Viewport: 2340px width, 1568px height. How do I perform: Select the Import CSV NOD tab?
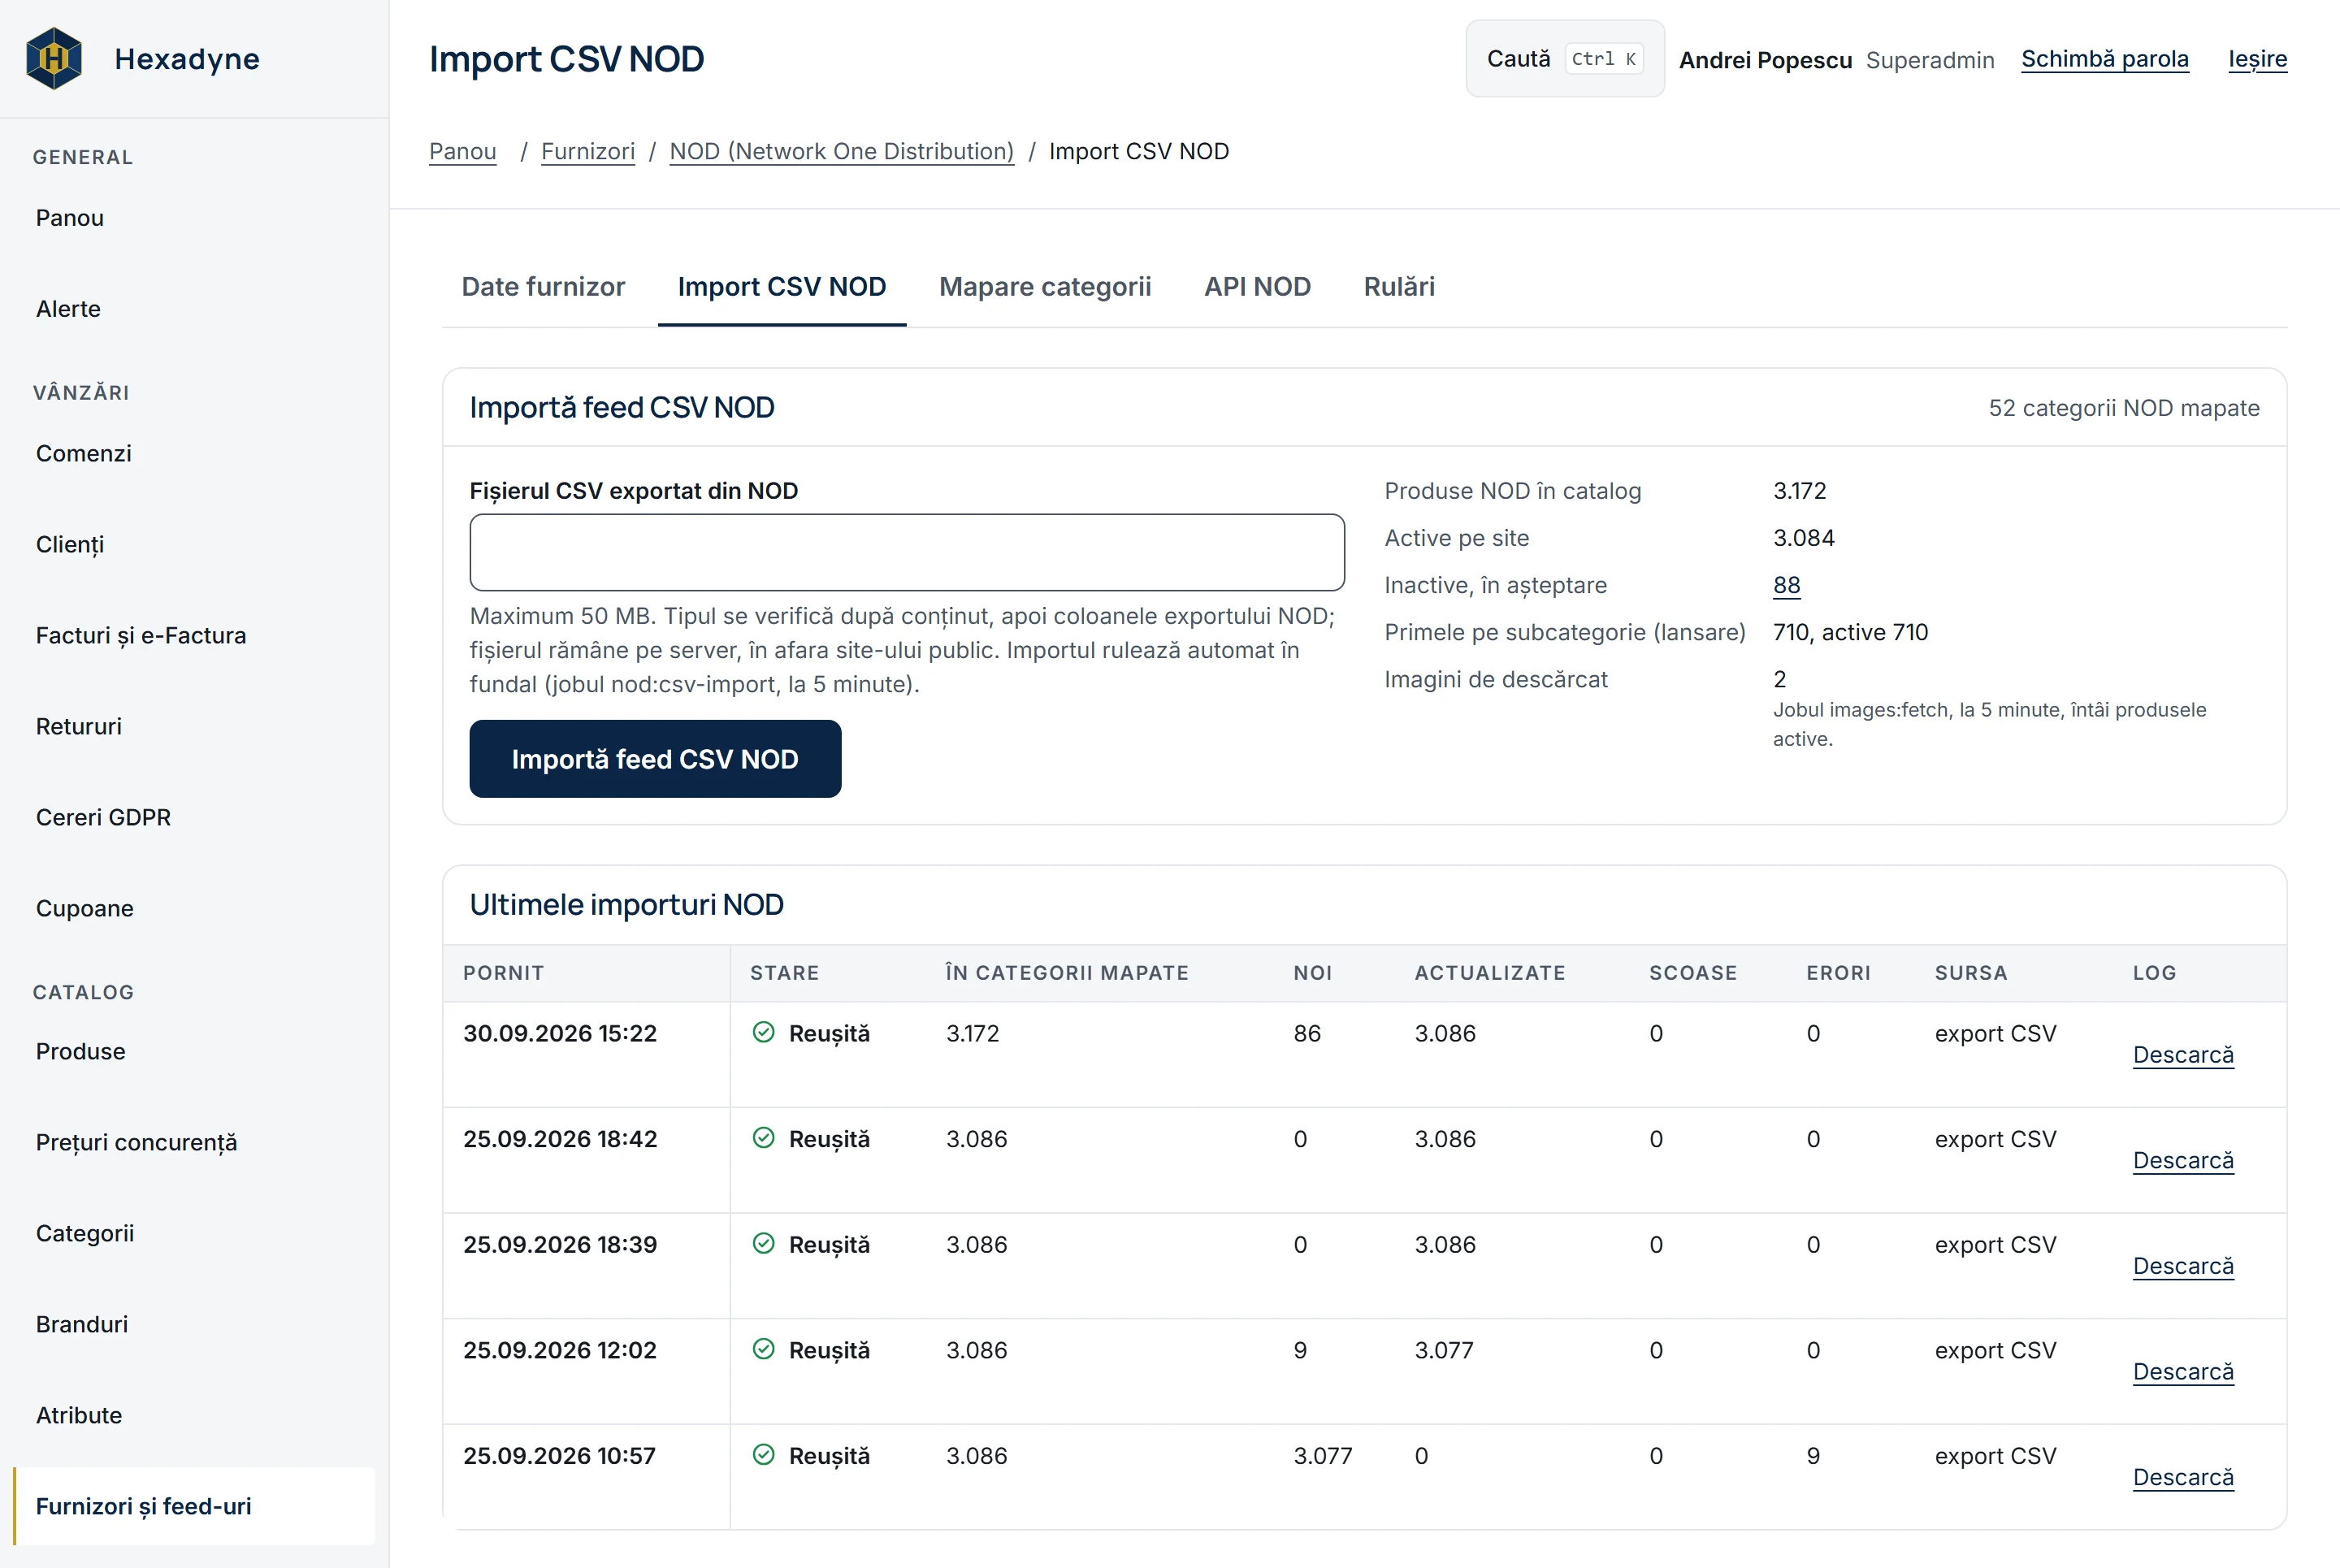(782, 287)
